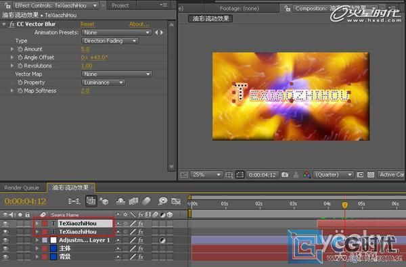This screenshot has height=267, width=406.
Task: Open title/action safe grid options
Action: click(x=229, y=175)
